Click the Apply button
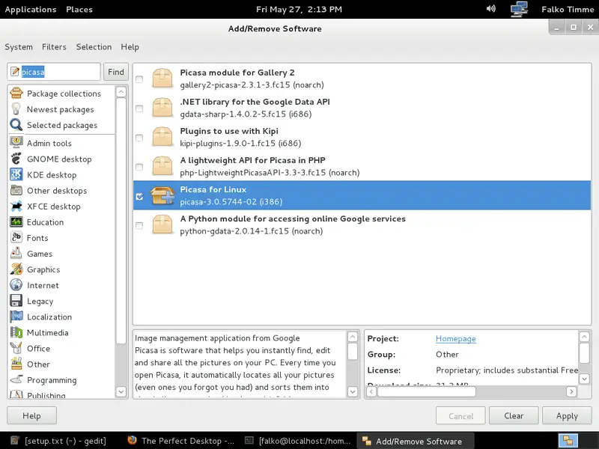 [567, 415]
